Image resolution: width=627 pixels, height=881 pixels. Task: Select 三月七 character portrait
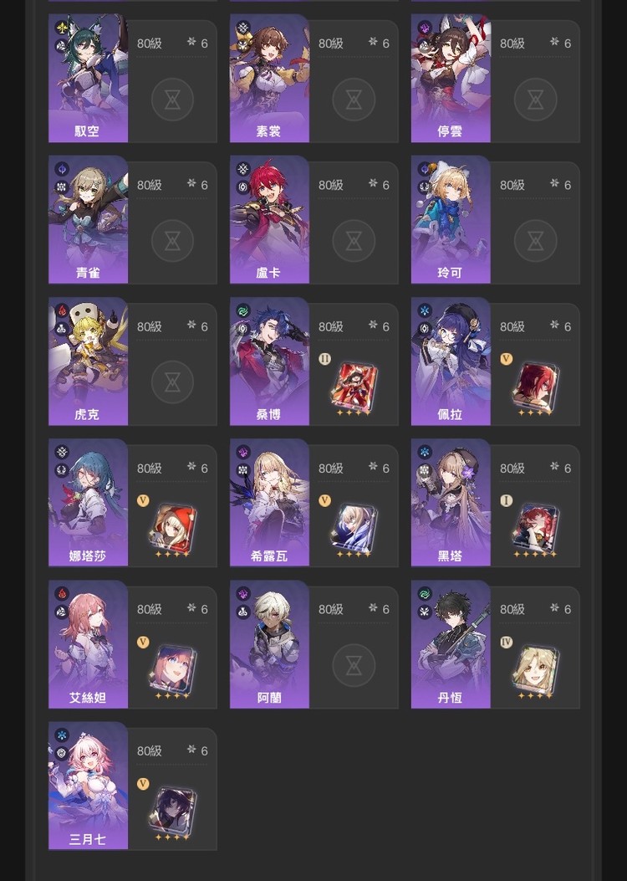point(88,786)
